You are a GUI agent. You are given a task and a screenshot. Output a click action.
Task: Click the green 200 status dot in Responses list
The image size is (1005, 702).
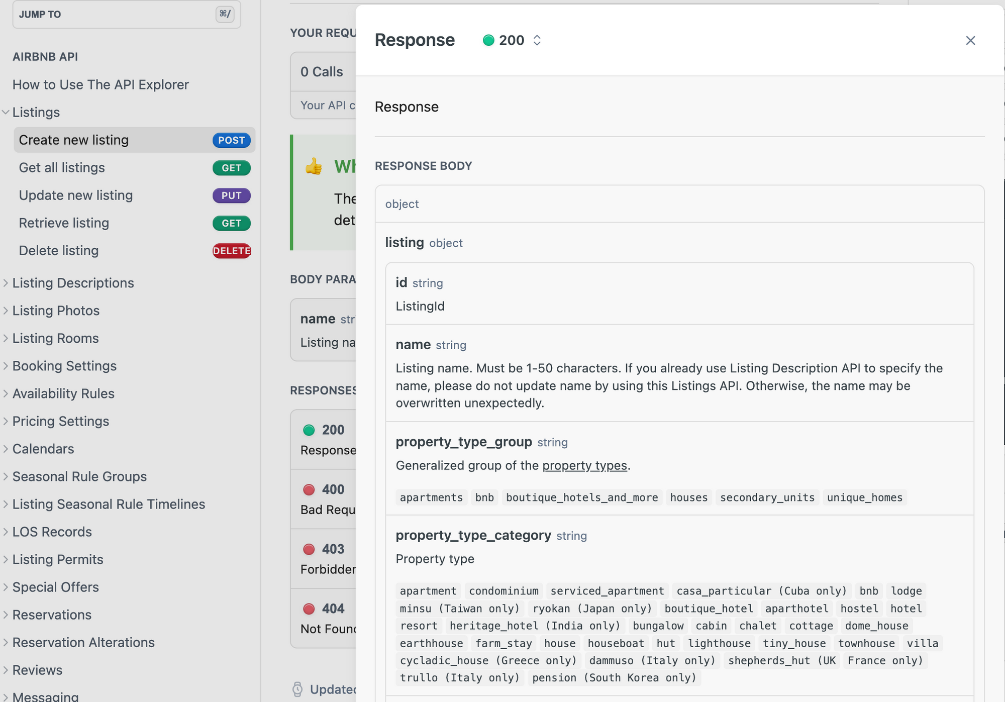click(309, 430)
